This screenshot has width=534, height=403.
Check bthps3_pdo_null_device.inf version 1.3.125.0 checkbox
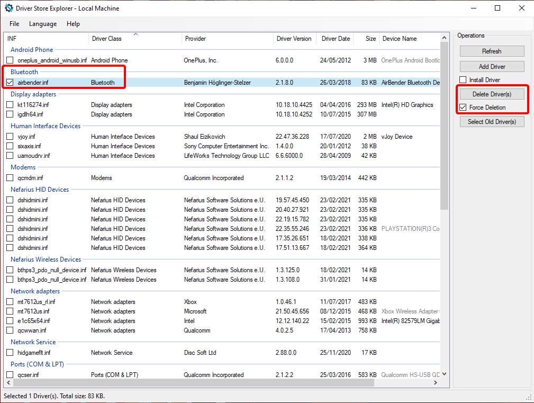(10, 270)
